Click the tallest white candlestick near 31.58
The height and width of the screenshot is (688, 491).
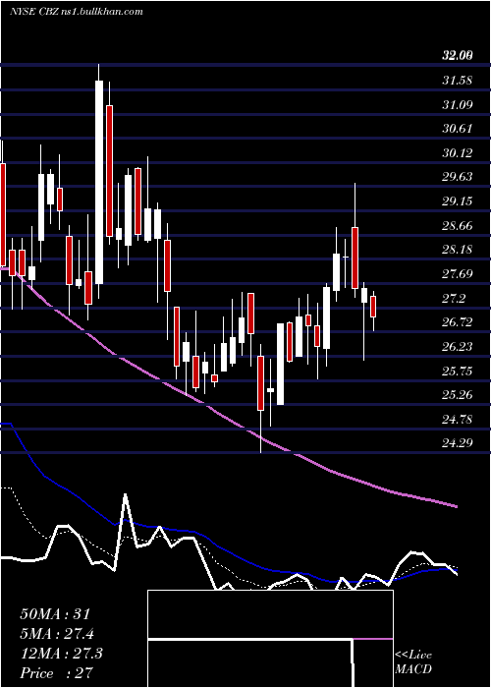pos(99,182)
